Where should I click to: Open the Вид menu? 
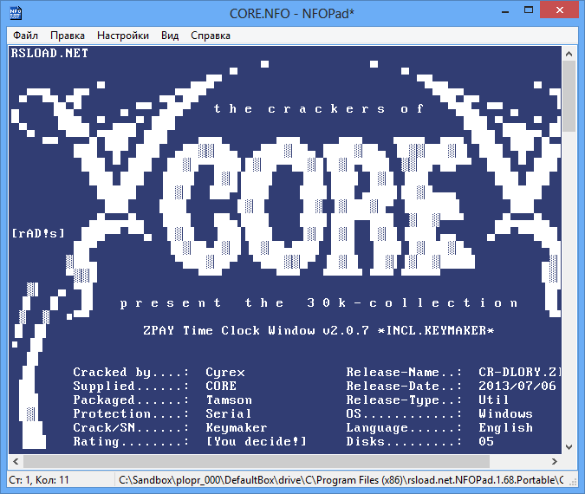tap(170, 36)
